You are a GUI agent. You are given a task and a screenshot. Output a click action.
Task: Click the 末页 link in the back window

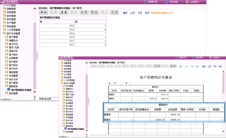(147, 13)
